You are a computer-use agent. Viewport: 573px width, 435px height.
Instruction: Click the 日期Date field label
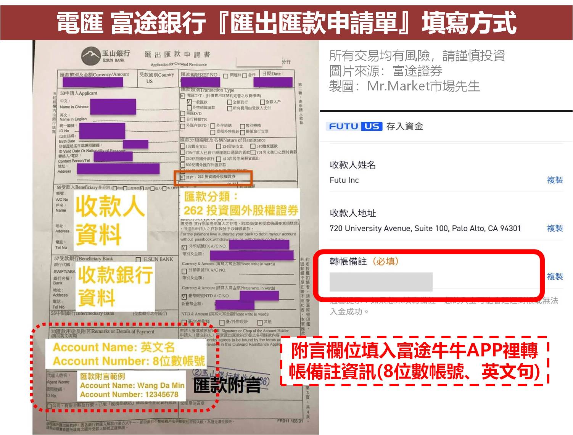[x=273, y=74]
